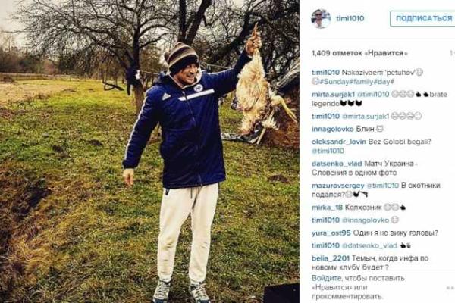This screenshot has width=455, height=303.
Task: Click the Подписаться follow button
Action: click(423, 18)
